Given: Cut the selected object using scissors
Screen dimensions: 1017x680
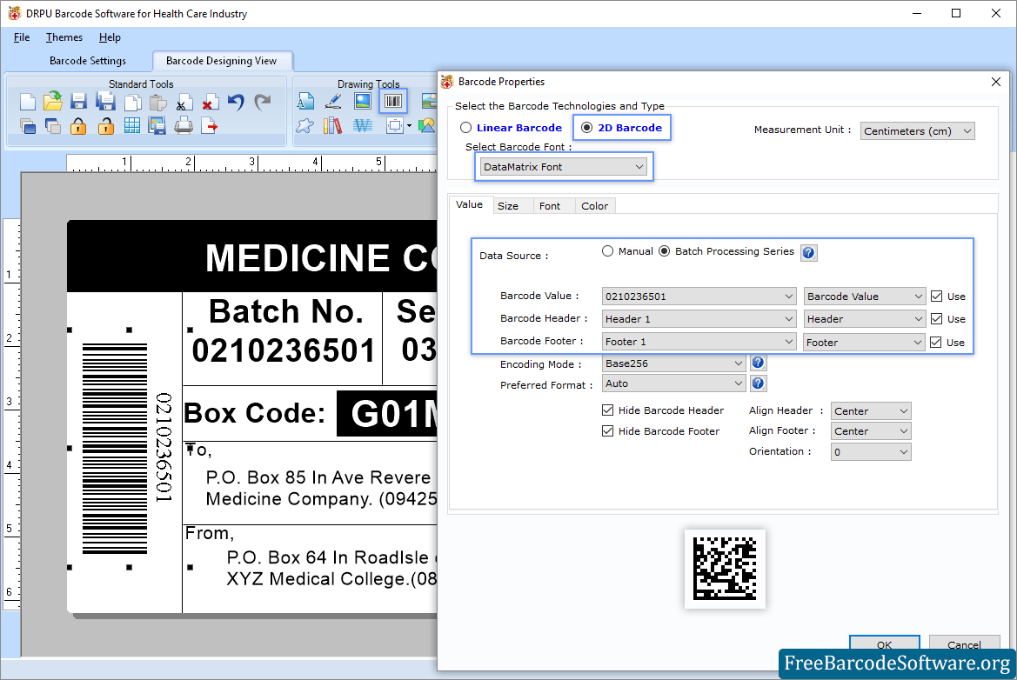Looking at the screenshot, I should (184, 103).
